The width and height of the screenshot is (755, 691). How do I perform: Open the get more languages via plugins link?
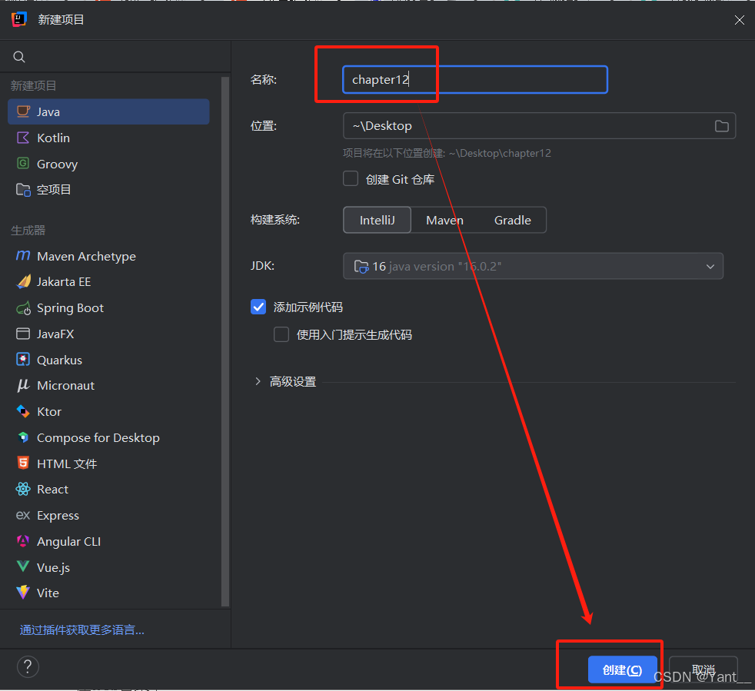(81, 630)
